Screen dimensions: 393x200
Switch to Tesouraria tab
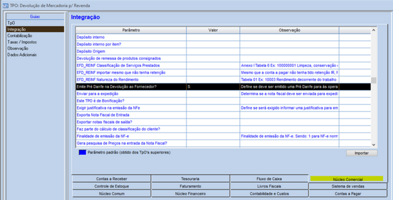click(190, 179)
